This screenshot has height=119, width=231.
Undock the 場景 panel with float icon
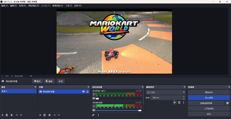(35, 87)
